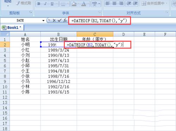The height and width of the screenshot is (131, 176).
Task: Select row 5 header
Action: [x=5, y=60]
